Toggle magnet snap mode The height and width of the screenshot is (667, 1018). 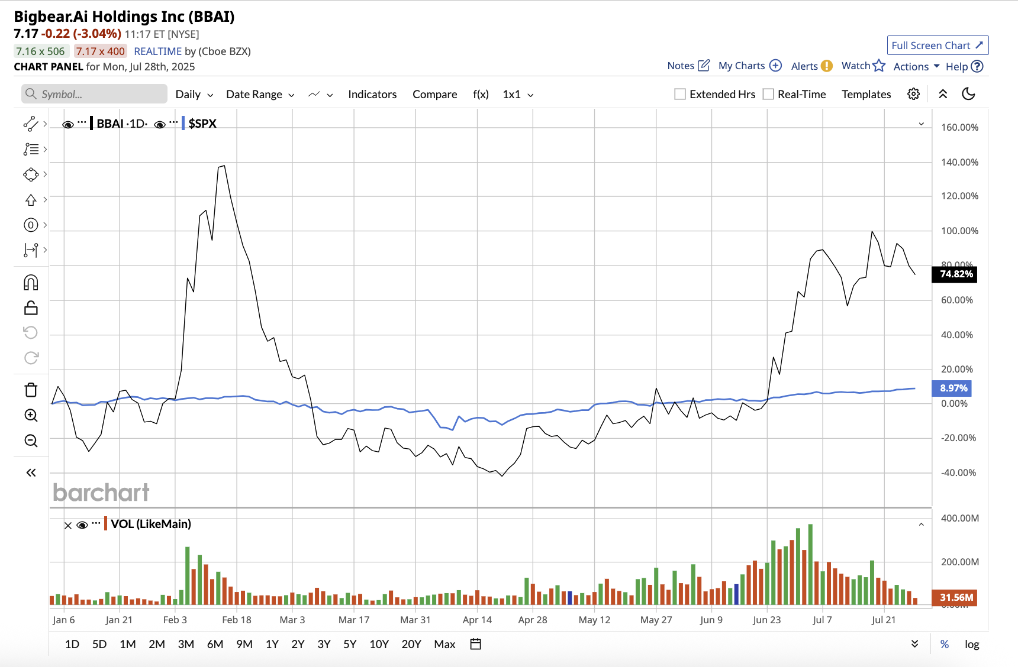[x=31, y=283]
